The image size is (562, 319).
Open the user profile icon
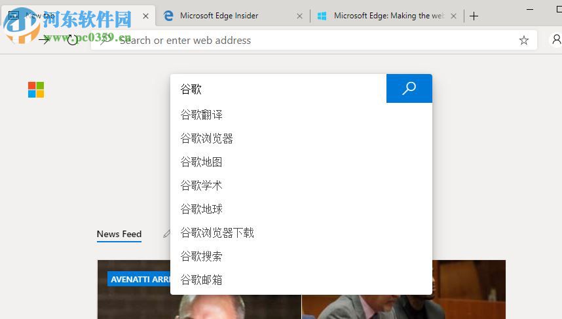point(556,39)
